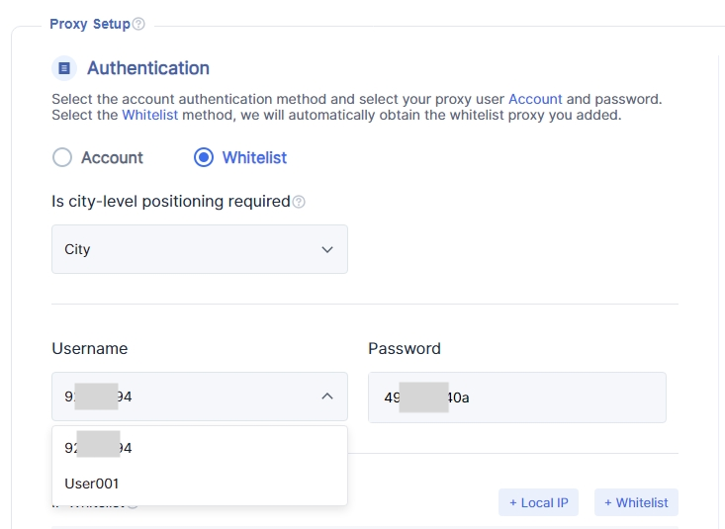This screenshot has width=725, height=529.
Task: Click the Authentication heading text
Action: [x=148, y=68]
